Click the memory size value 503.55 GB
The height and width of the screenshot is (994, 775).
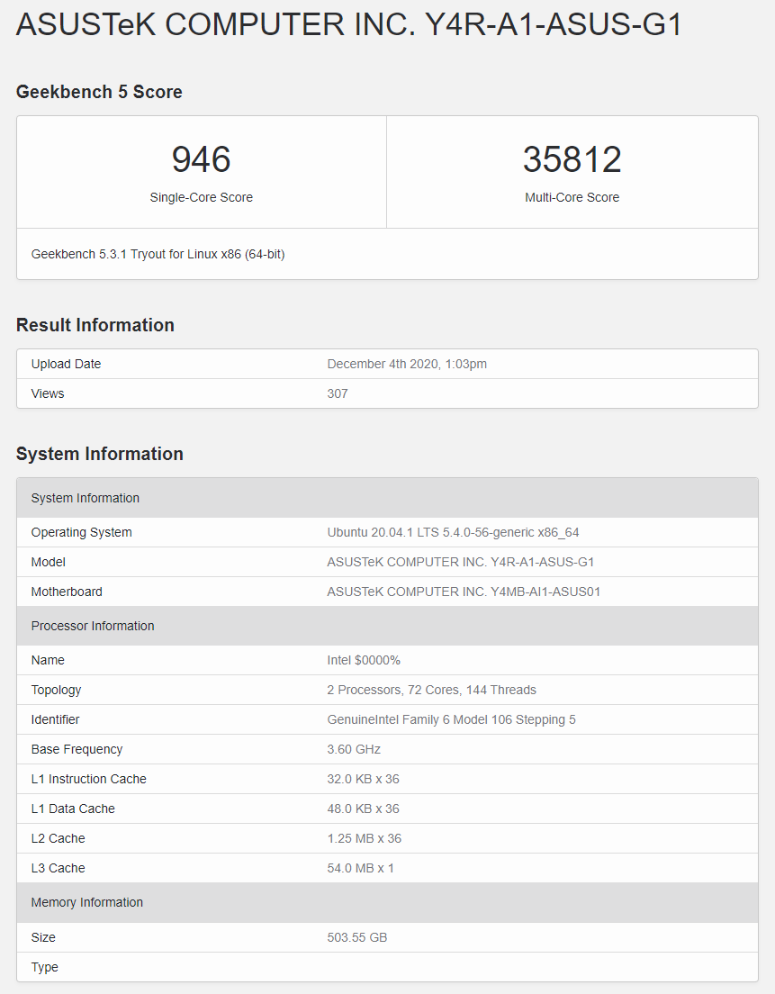tap(357, 937)
